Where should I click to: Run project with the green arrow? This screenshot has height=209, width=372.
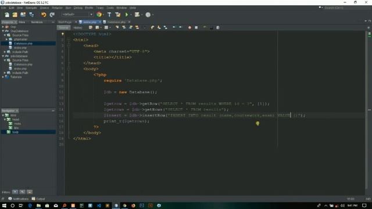127,15
